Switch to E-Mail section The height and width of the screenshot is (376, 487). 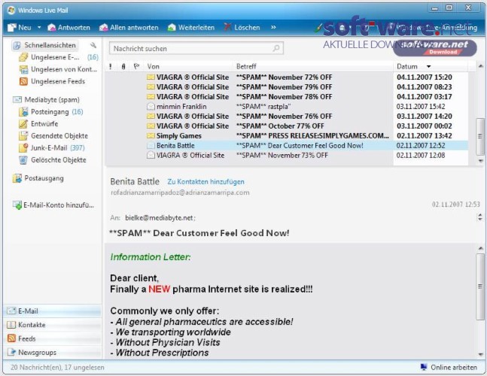(x=52, y=311)
